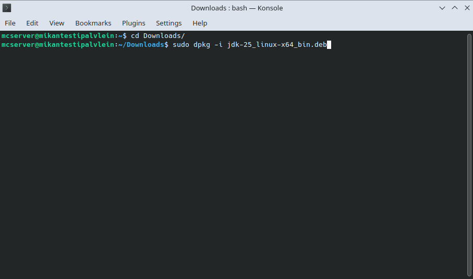Open the Plugins menu
The height and width of the screenshot is (279, 473).
134,23
